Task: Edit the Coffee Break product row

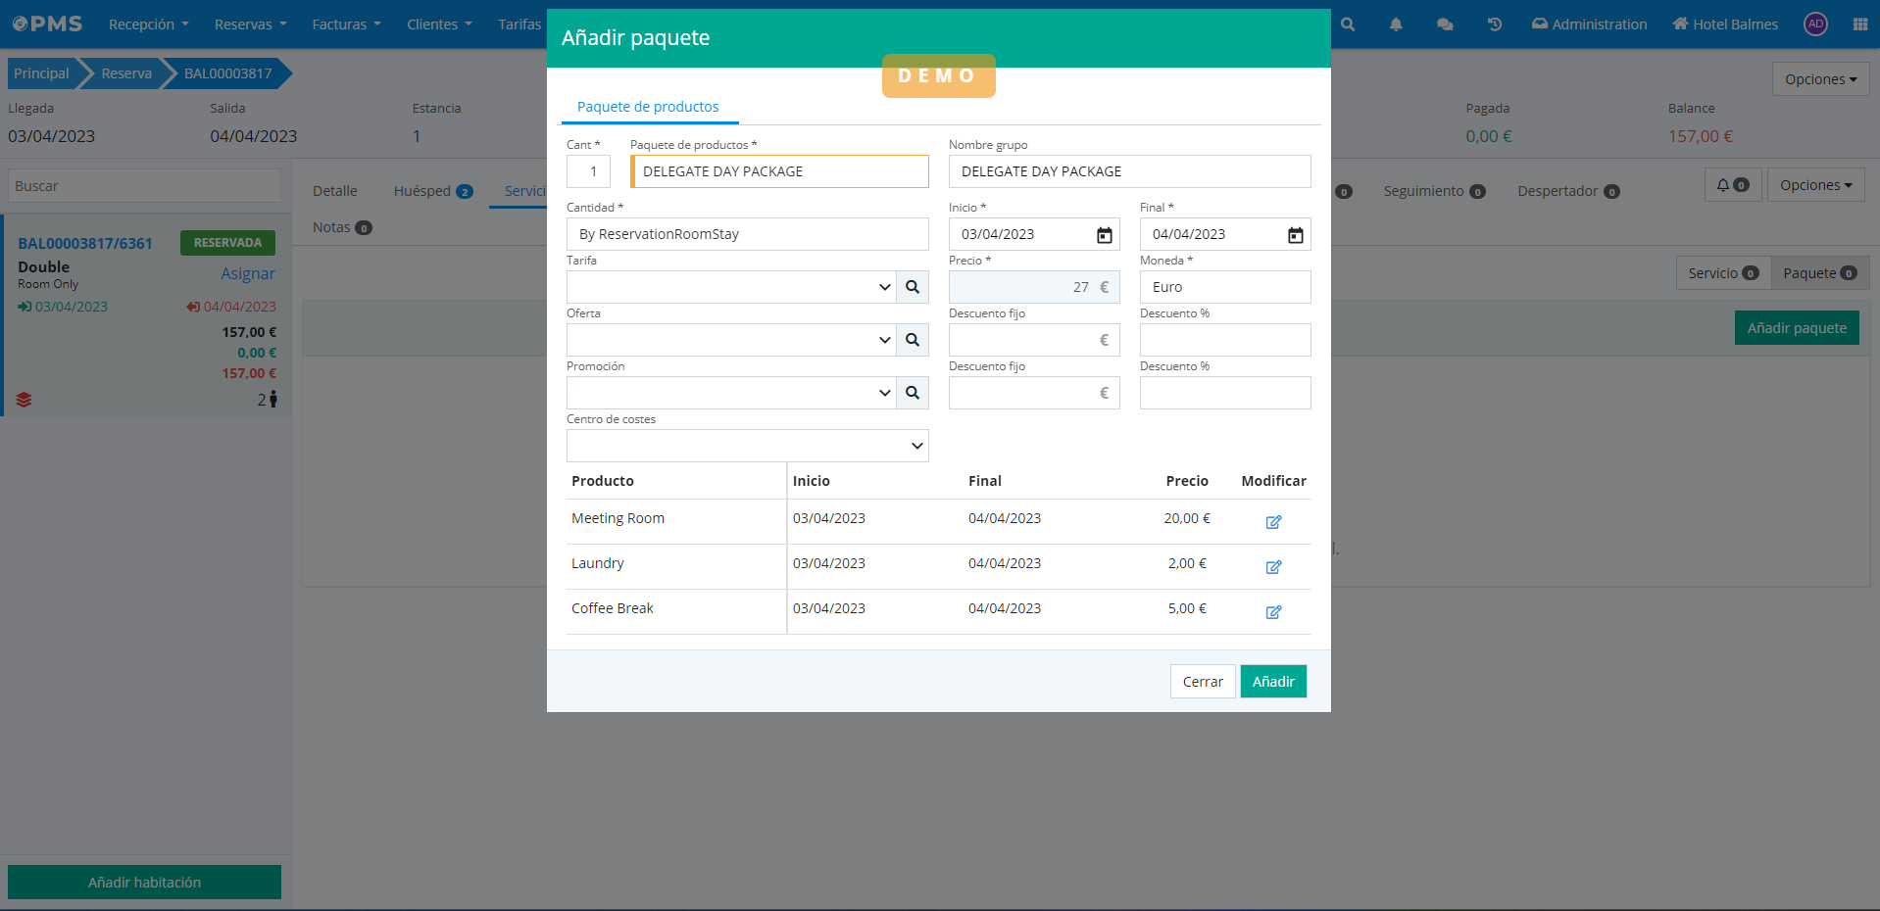Action: [1272, 612]
